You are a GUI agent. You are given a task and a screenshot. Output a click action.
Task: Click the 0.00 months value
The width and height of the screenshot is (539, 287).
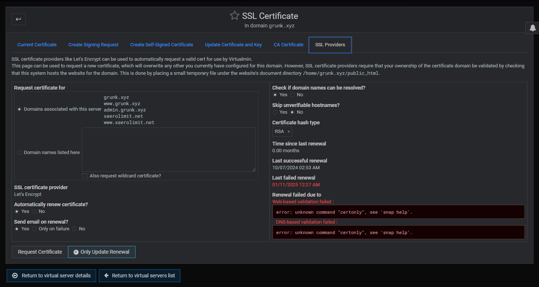(x=286, y=151)
